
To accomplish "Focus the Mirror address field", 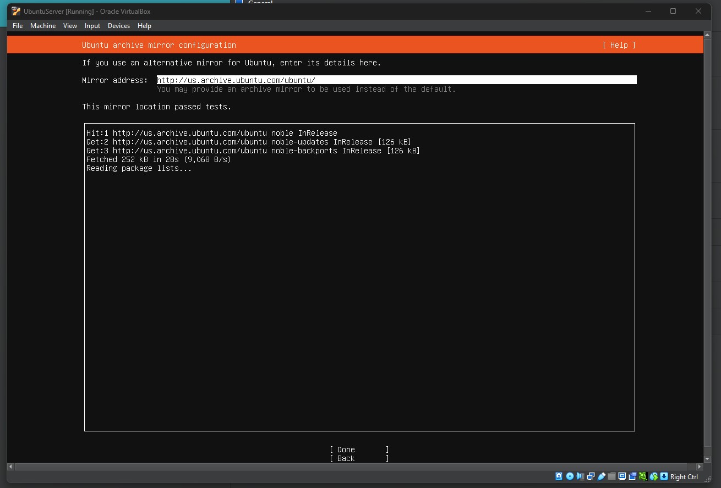I will click(x=396, y=80).
